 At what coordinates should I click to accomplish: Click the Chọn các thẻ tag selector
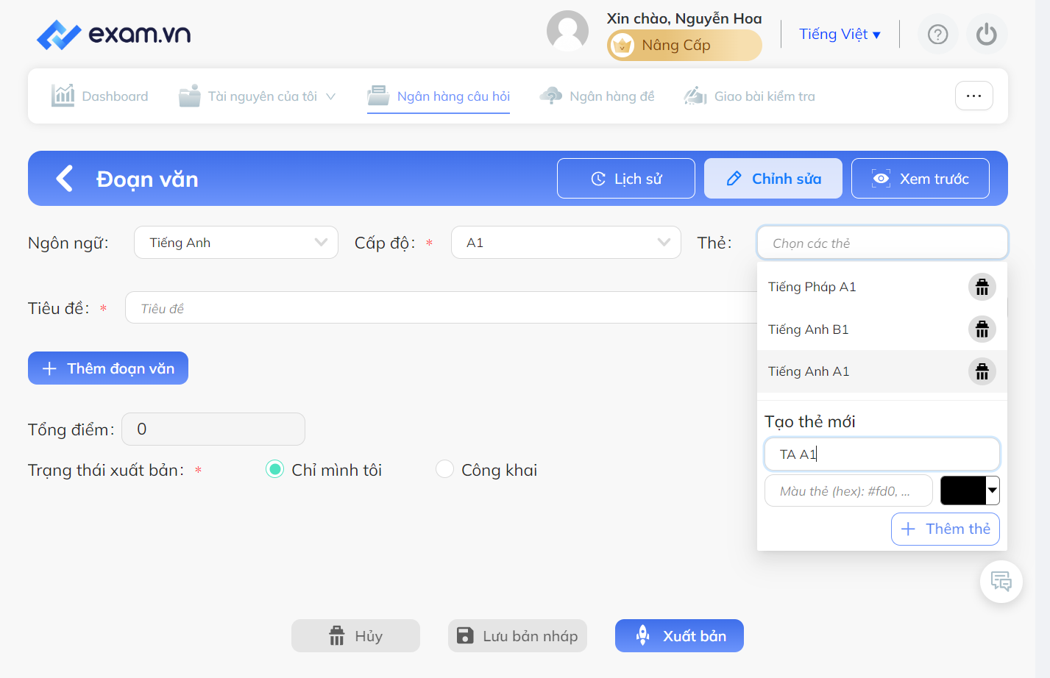pyautogui.click(x=881, y=243)
